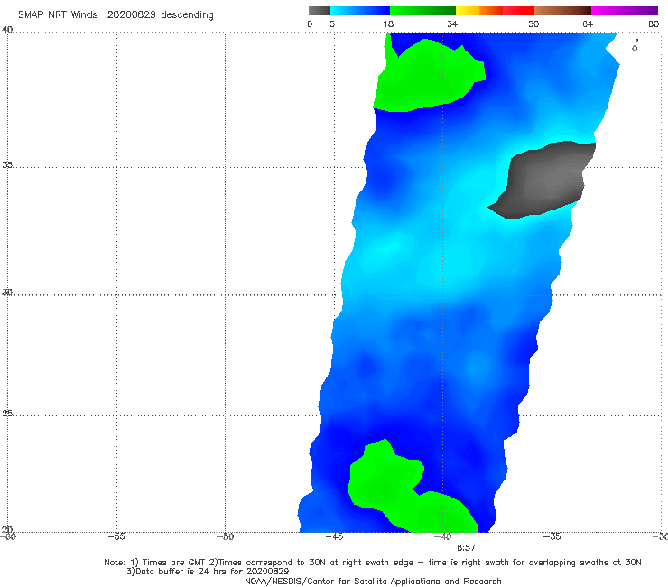Click the word 'descending' in the title
This screenshot has height=587, width=668.
(187, 15)
